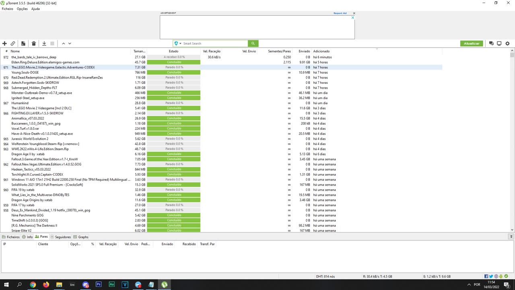Switch to the Graphs tab

coord(81,237)
